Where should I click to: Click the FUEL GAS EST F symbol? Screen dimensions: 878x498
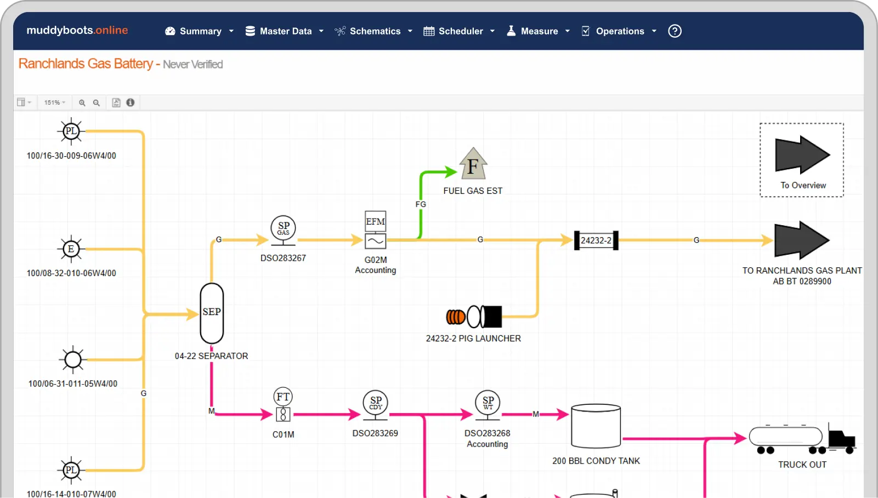click(473, 164)
